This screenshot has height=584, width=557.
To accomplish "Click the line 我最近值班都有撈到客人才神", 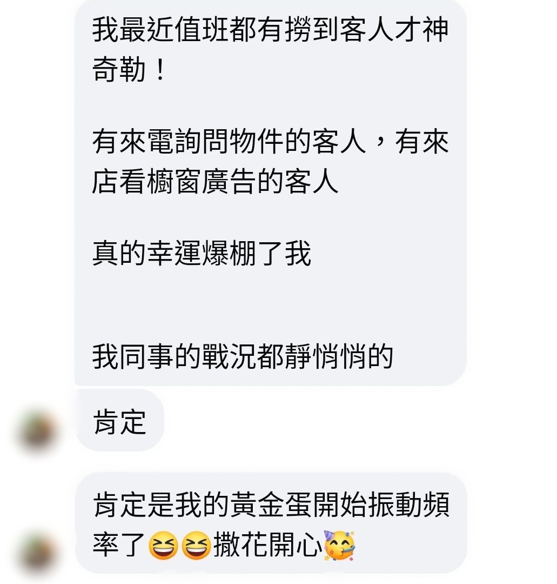I will (271, 30).
